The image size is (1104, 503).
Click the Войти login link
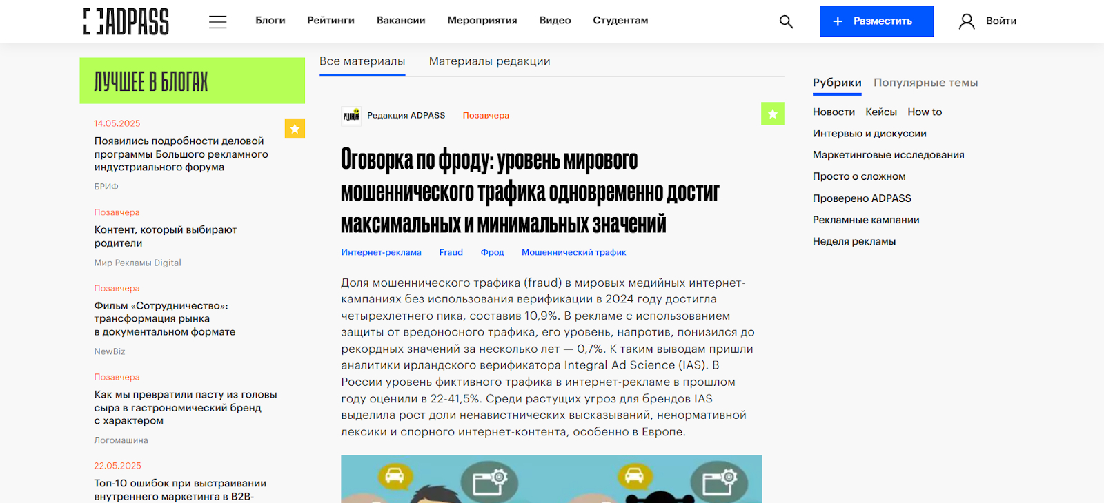1001,21
